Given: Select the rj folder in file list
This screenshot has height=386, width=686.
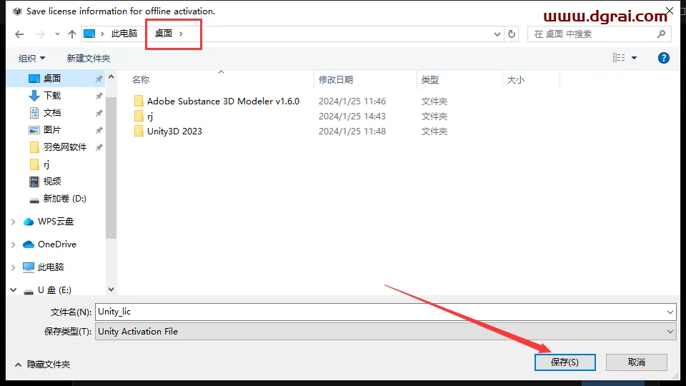Looking at the screenshot, I should pos(150,117).
